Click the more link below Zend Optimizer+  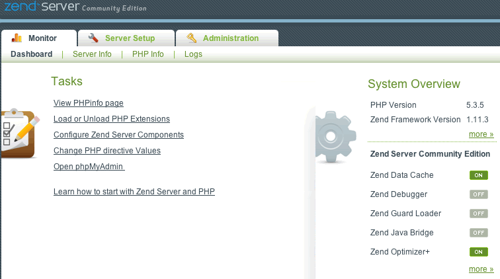(x=481, y=269)
